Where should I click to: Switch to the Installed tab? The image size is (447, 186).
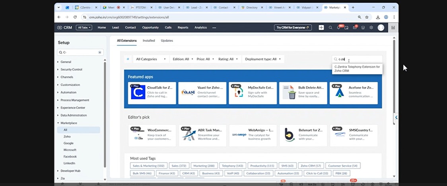pos(149,41)
